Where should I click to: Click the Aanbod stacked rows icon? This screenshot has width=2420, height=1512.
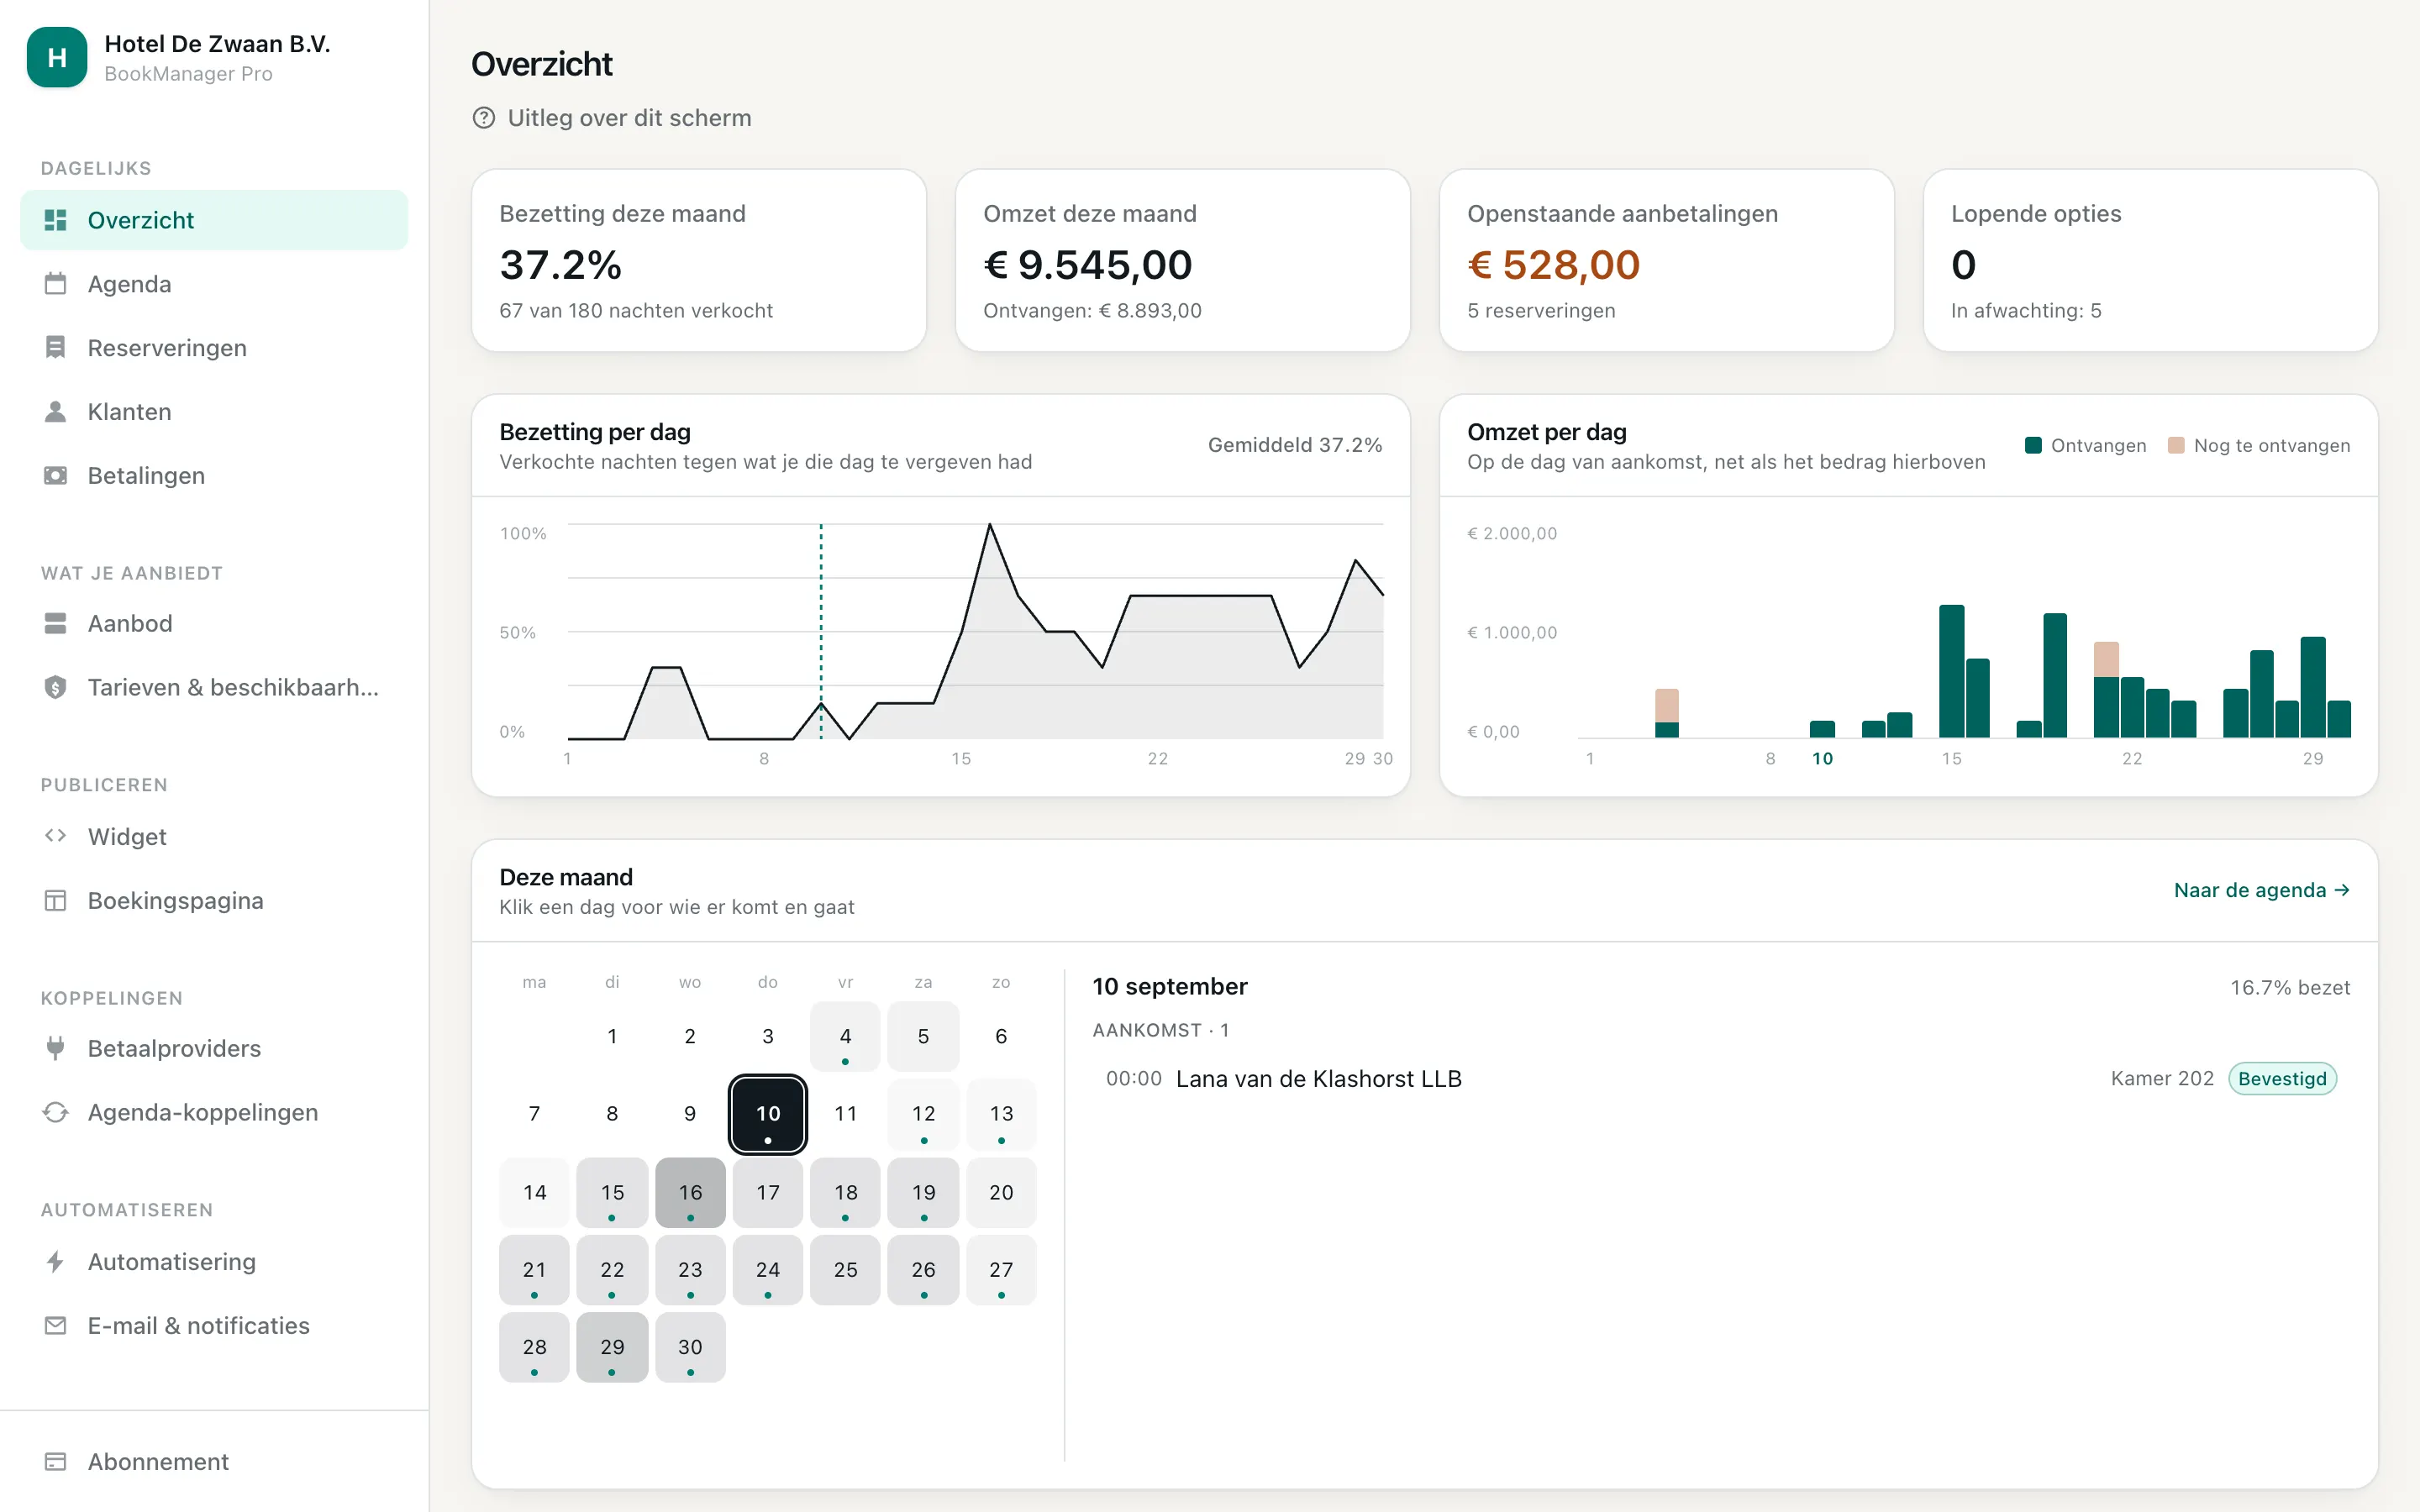click(56, 623)
